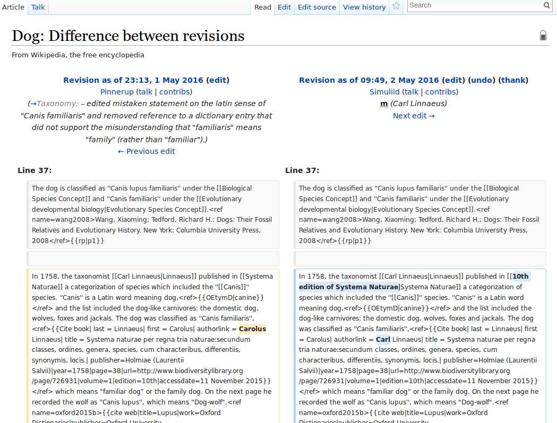This screenshot has height=423, width=557.
Task: Click left column 'Line 37:' heading
Action: click(35, 170)
